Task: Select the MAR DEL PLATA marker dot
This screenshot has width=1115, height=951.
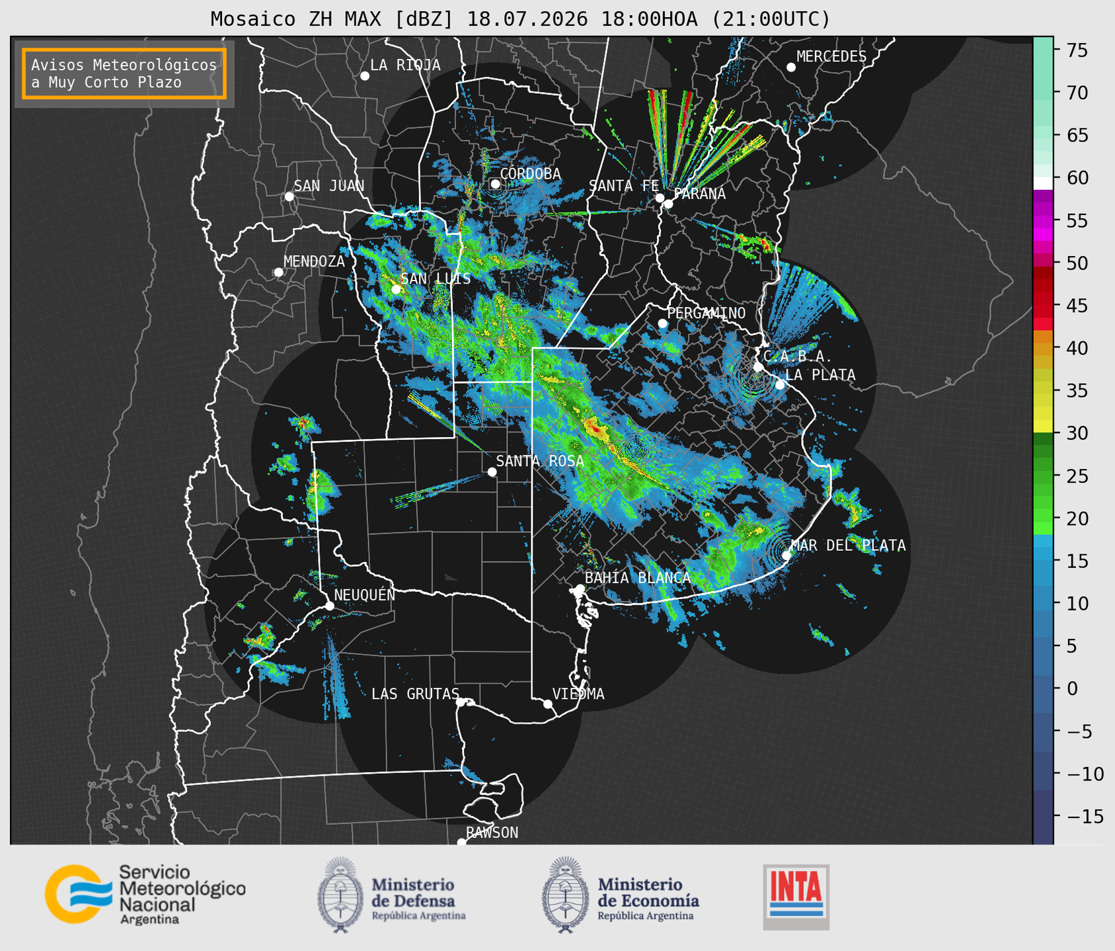Action: [787, 555]
